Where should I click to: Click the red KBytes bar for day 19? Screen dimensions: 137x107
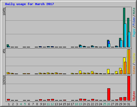point(81,100)
